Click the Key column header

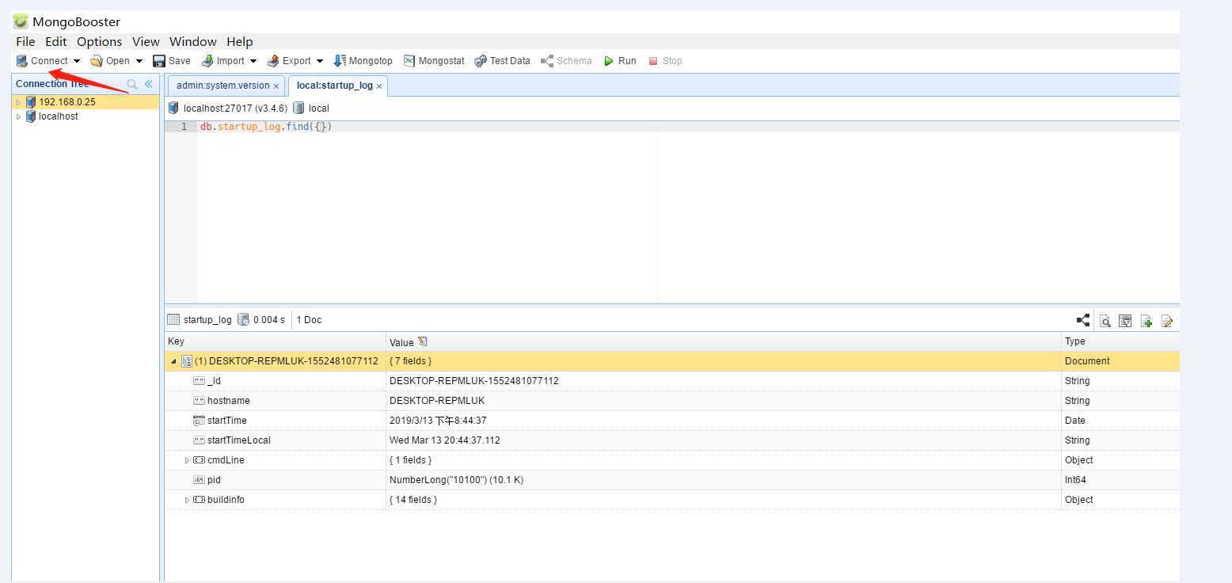tap(275, 341)
